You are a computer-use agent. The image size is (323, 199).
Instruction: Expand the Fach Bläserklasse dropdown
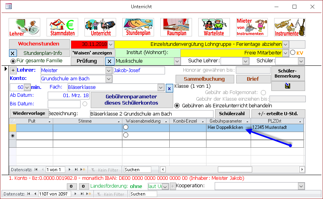(x=161, y=87)
